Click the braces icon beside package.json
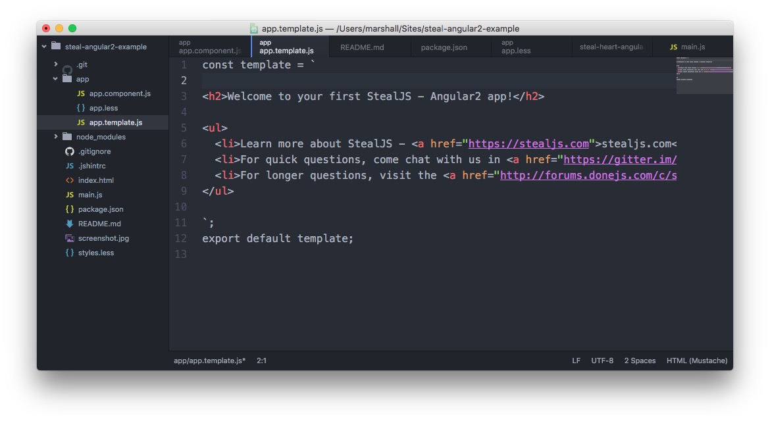 [x=70, y=209]
